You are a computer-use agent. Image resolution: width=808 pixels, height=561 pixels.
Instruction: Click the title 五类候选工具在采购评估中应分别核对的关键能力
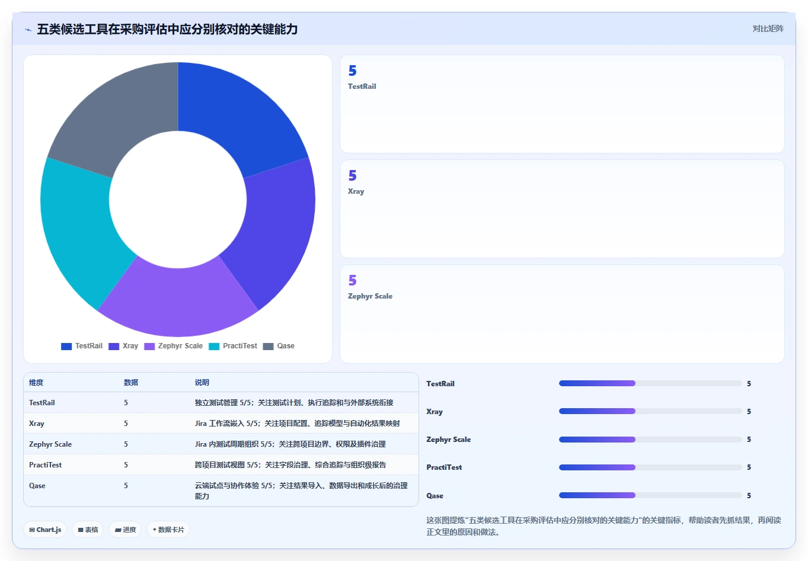click(x=167, y=29)
